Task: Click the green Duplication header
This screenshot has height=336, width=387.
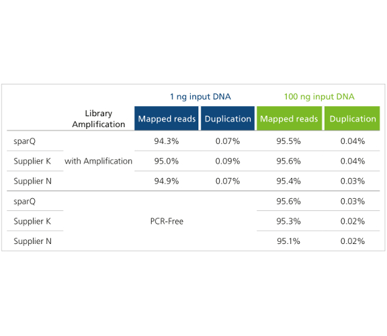Action: pyautogui.click(x=352, y=118)
